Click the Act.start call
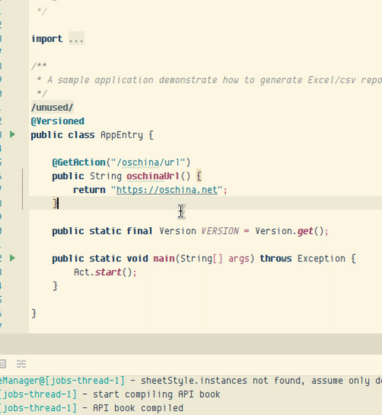 [x=103, y=272]
